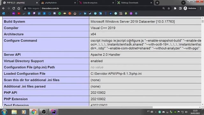Open File Explorer from the taskbar
Image resolution: width=204 pixels, height=115 pixels.
tap(14, 112)
